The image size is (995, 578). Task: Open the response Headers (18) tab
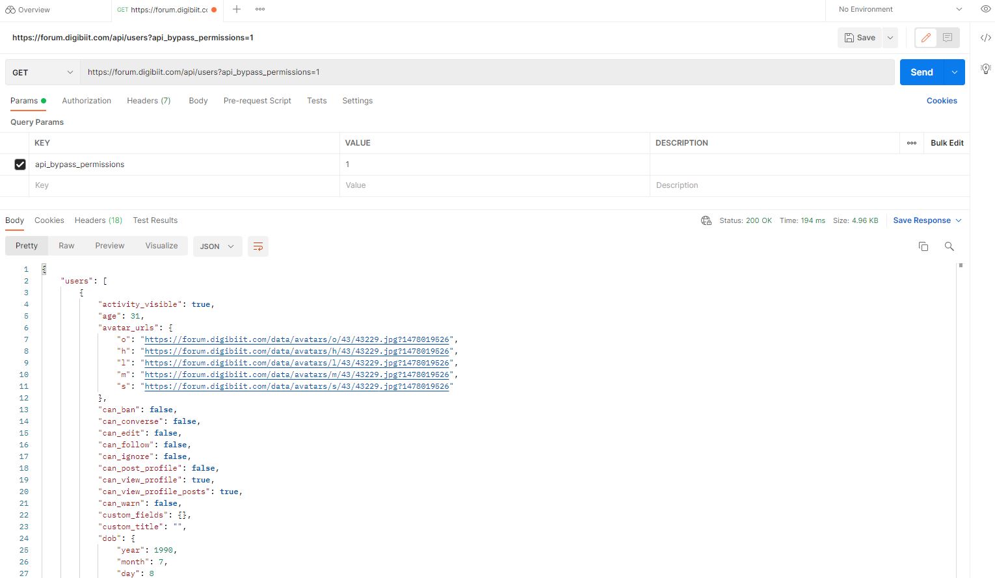[98, 220]
